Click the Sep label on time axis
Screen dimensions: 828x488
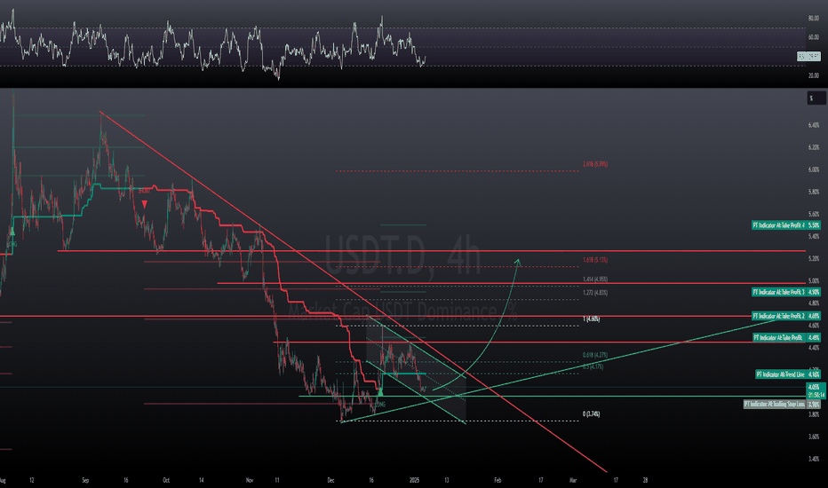point(85,480)
